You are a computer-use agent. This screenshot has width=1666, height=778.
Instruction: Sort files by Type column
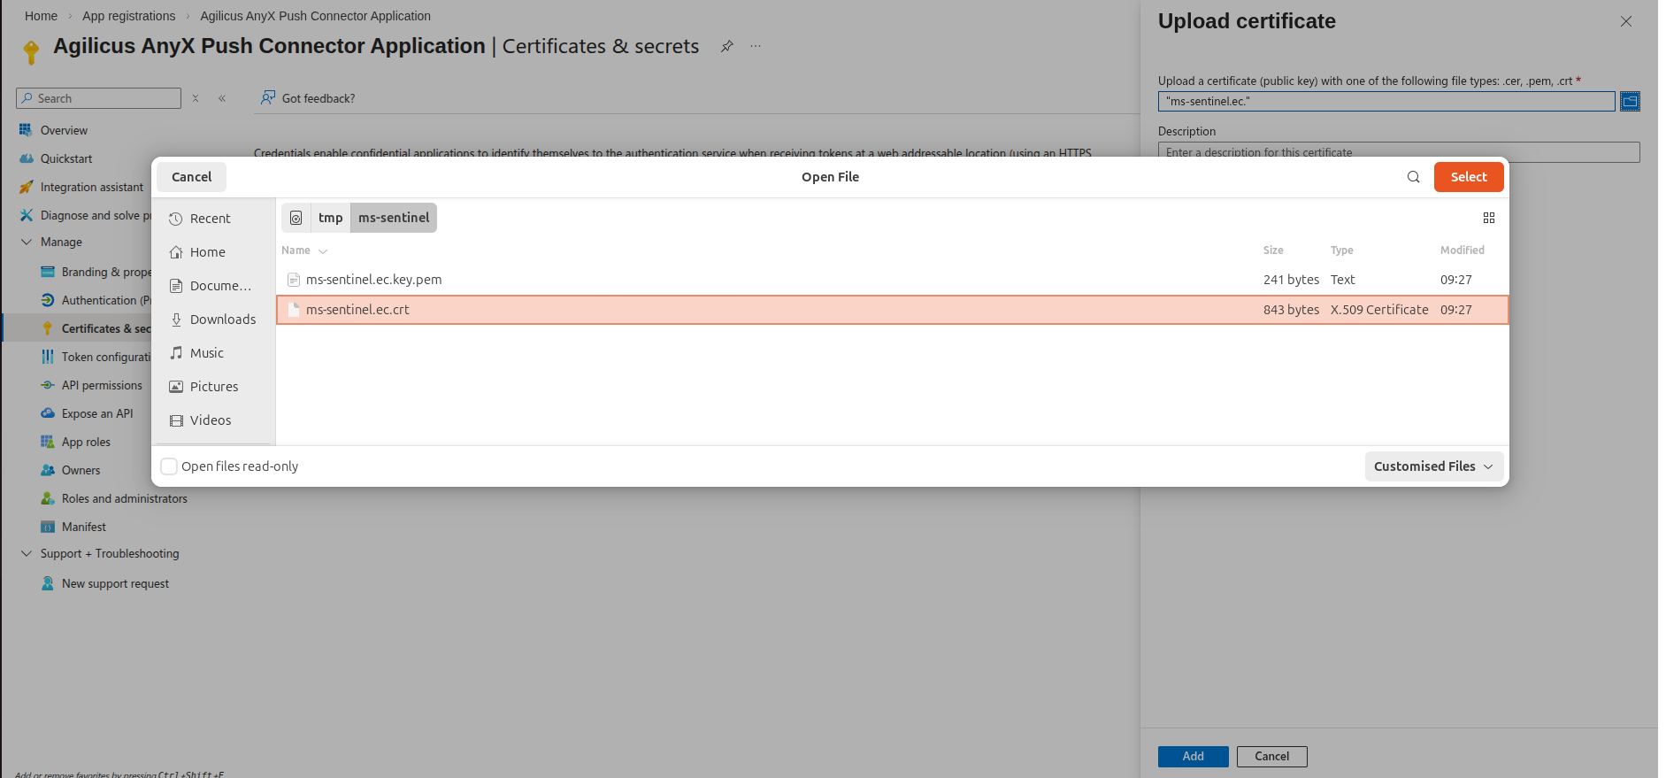[x=1341, y=250]
